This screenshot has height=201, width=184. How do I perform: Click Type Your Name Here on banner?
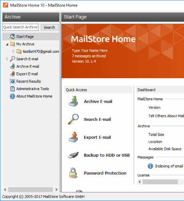tap(90, 50)
